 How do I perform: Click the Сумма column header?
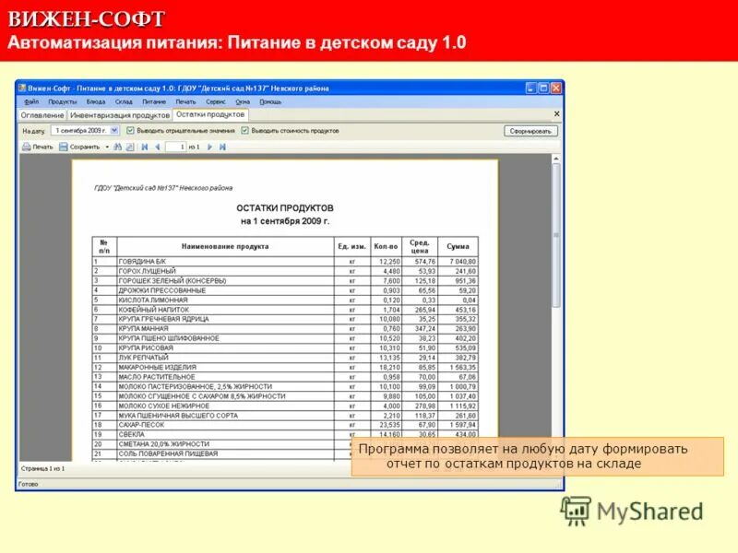pyautogui.click(x=458, y=246)
